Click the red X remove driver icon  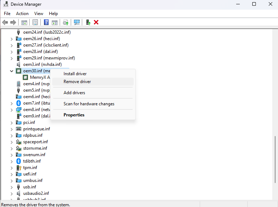96,22
